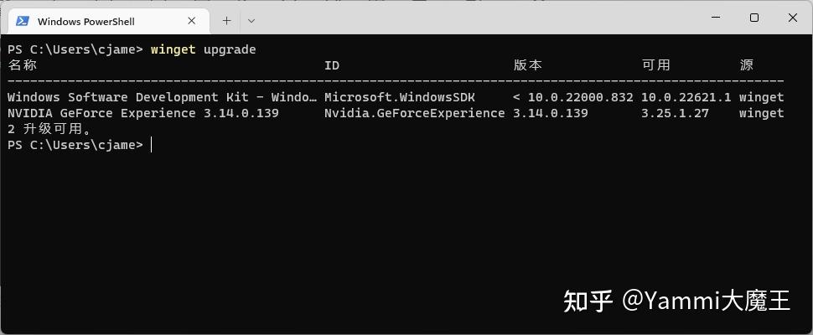Viewport: 813px width, 335px height.
Task: Minimize the terminal window
Action: coord(716,18)
